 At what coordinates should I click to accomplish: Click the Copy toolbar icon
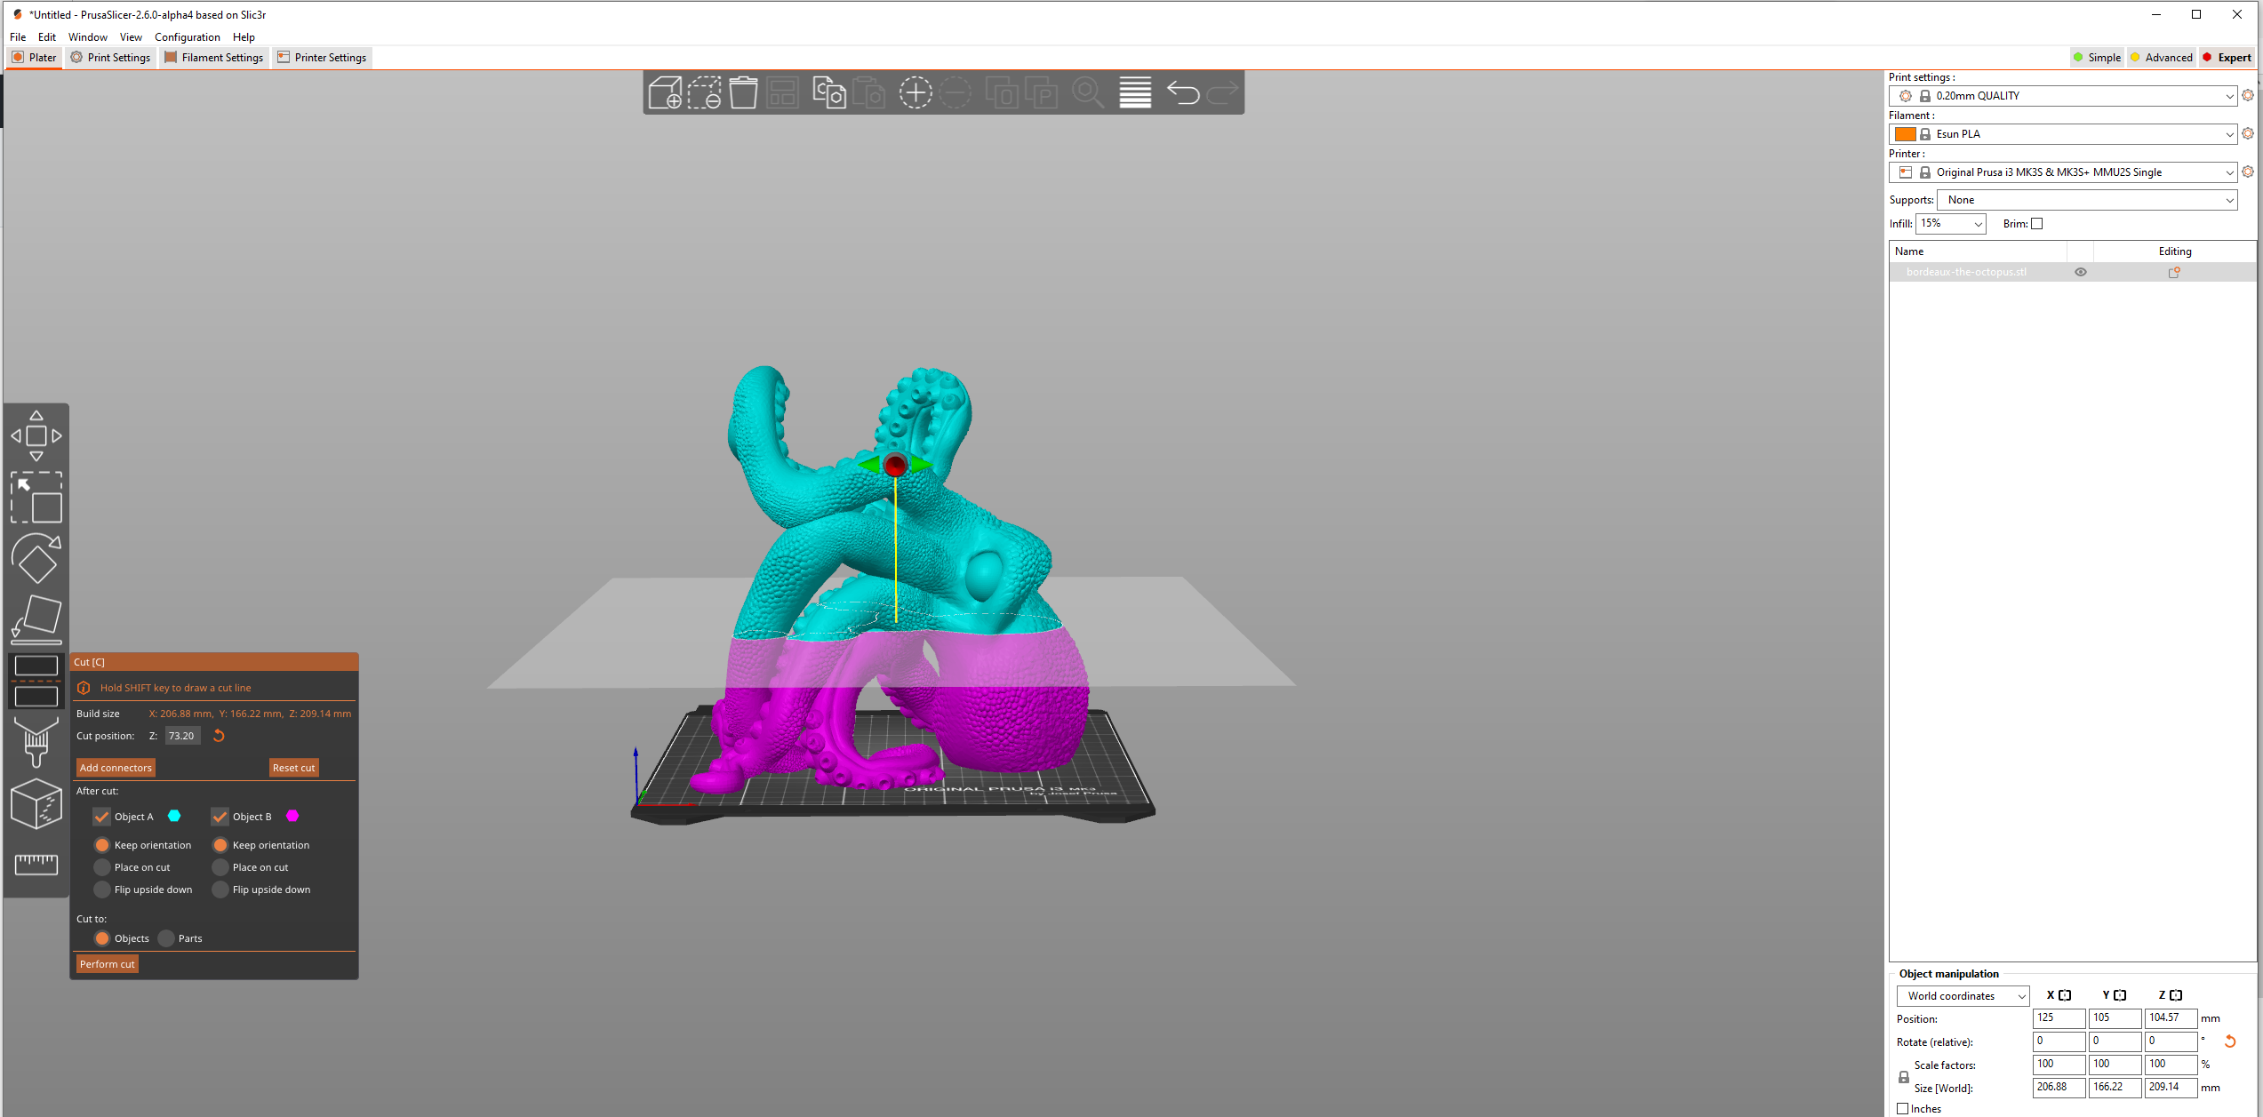pos(829,92)
